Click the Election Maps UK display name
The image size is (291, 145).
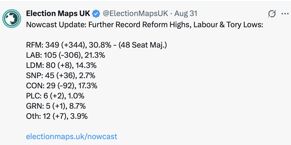pos(58,14)
